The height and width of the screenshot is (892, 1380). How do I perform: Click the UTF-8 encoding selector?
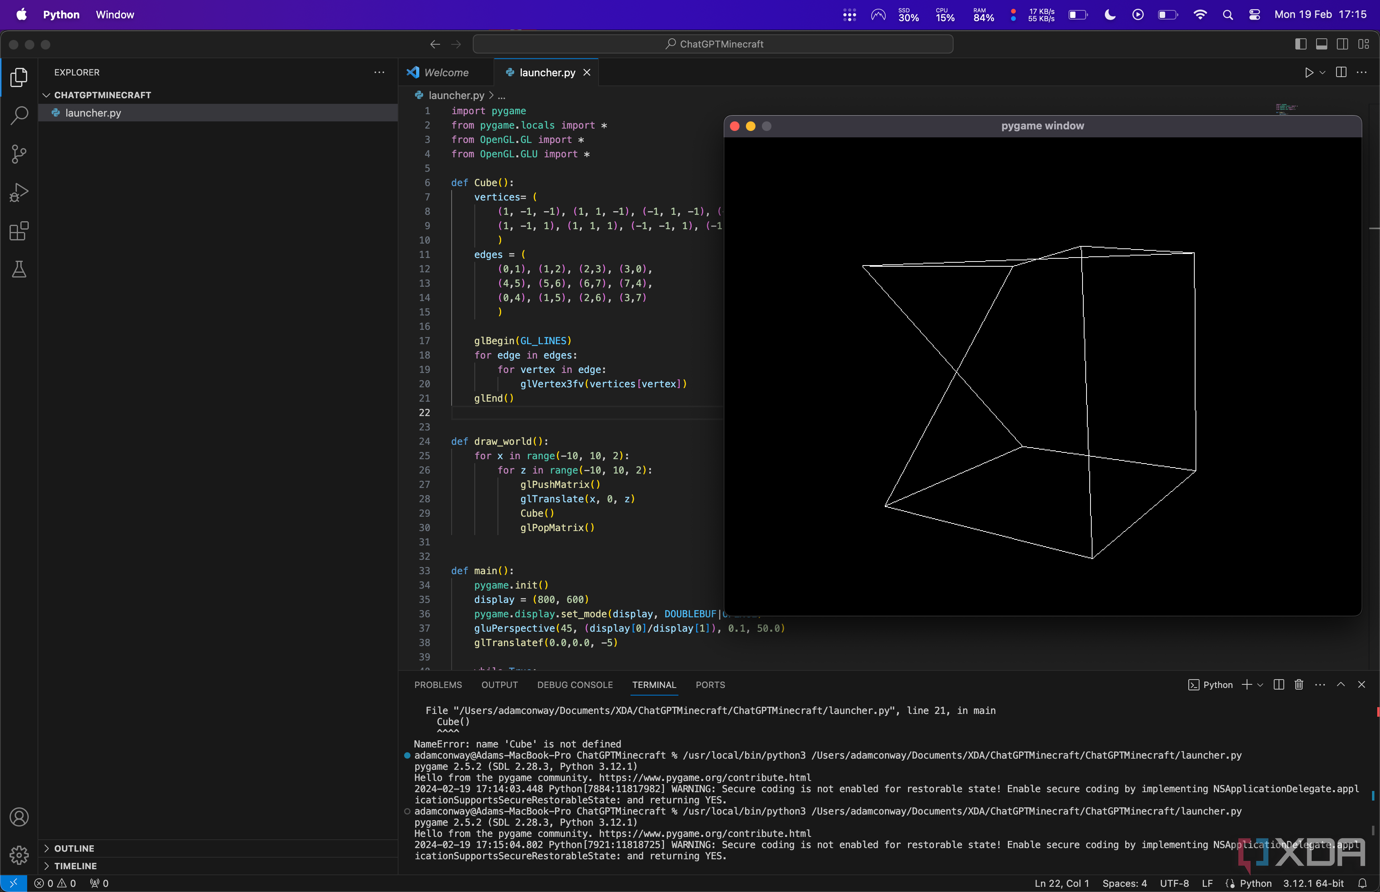tap(1174, 883)
